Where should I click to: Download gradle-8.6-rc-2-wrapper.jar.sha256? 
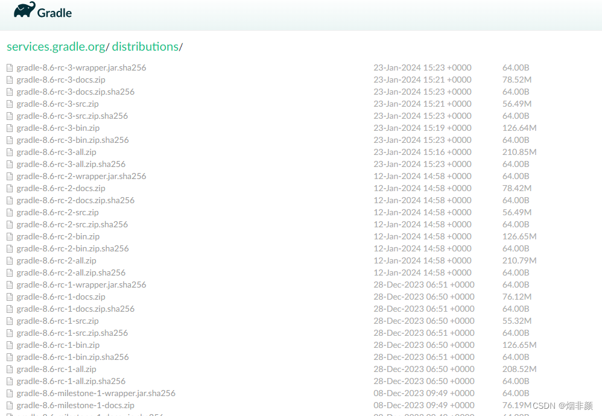[81, 176]
